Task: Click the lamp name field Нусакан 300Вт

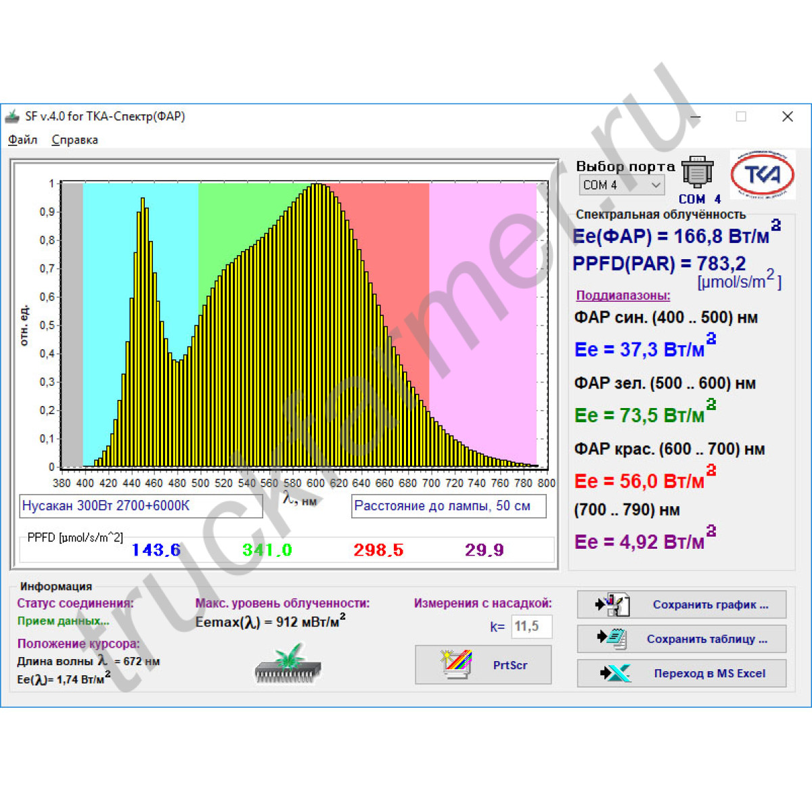Action: tap(141, 506)
